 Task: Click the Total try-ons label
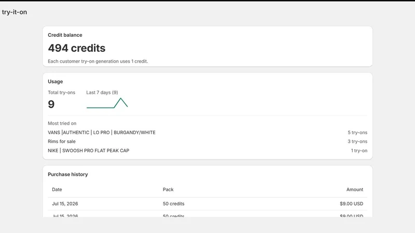point(61,93)
